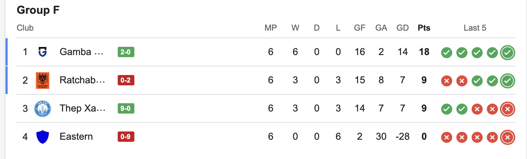Click the Group F heading
The height and width of the screenshot is (159, 527).
[x=38, y=10]
